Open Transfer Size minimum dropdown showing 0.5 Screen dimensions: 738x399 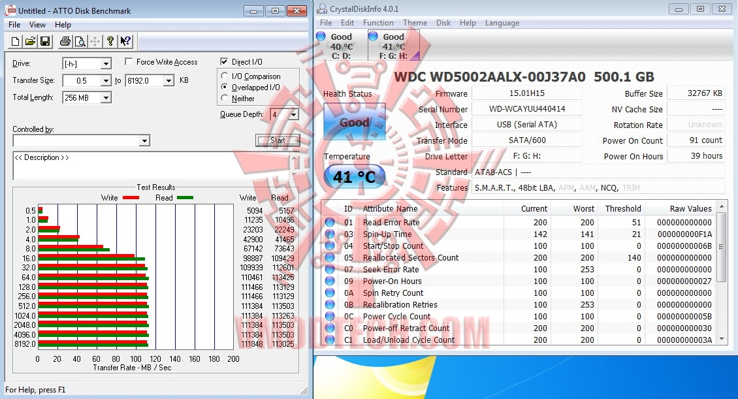(106, 81)
